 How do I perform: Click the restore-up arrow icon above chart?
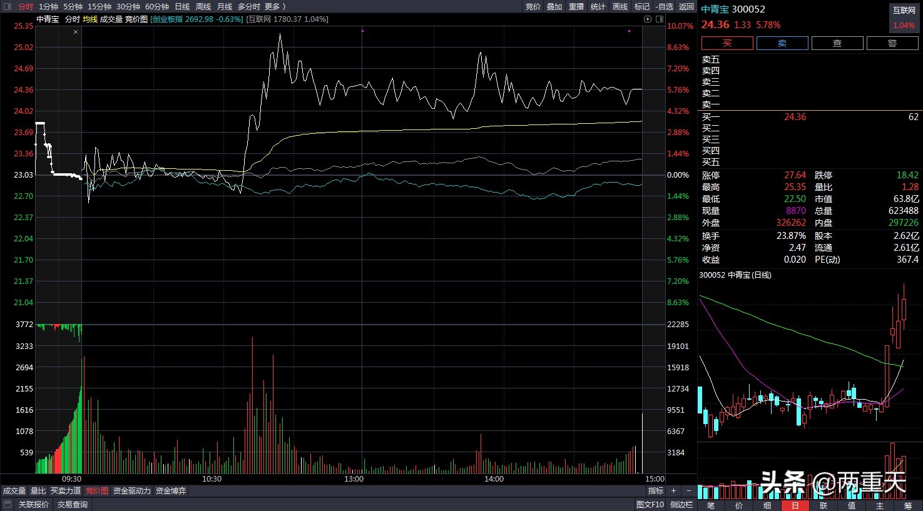coord(648,19)
